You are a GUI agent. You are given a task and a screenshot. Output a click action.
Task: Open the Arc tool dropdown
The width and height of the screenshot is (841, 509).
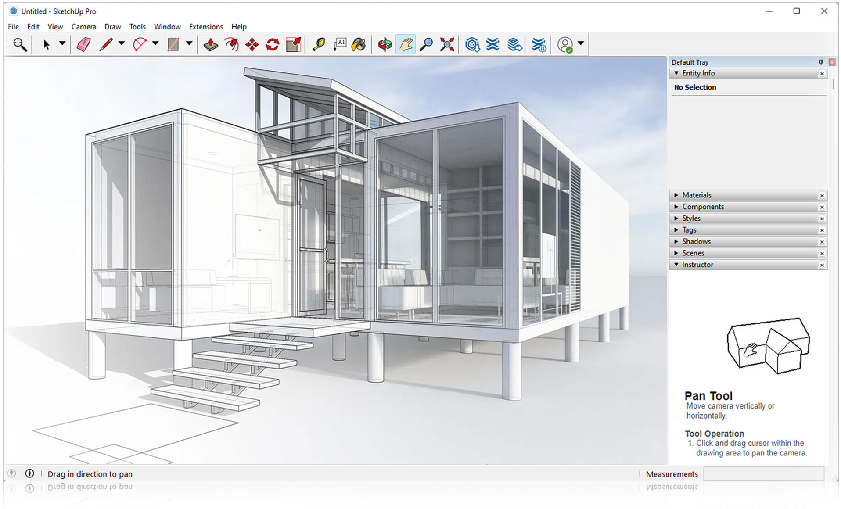(155, 44)
